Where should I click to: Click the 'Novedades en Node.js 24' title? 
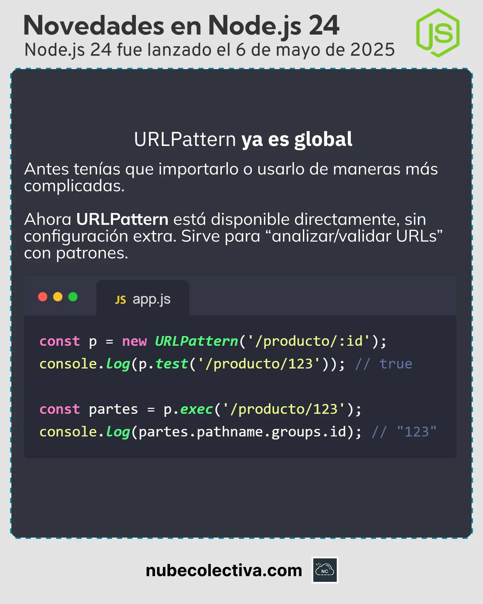pyautogui.click(x=181, y=26)
